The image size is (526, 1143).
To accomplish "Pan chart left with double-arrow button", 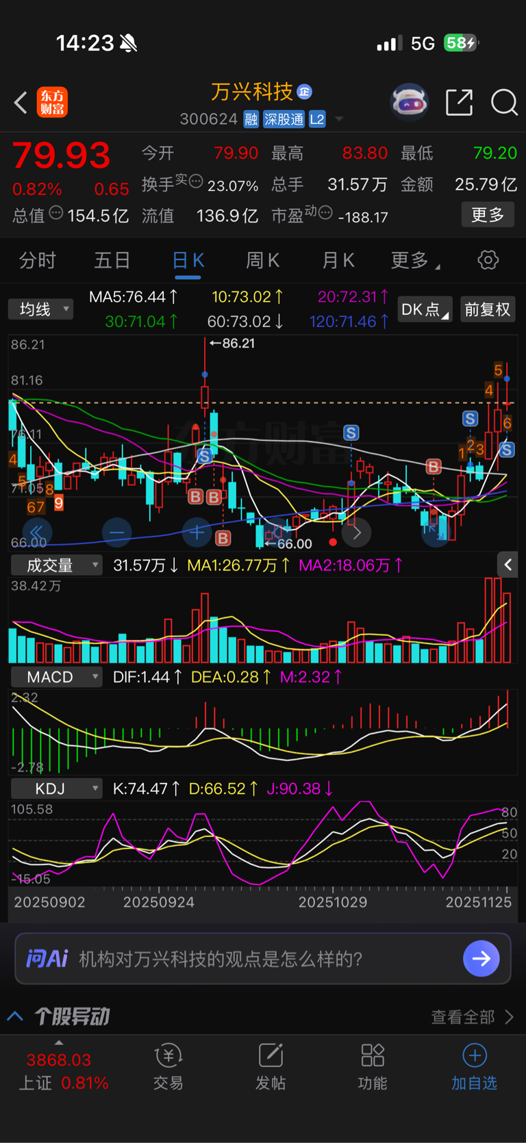I will [36, 532].
